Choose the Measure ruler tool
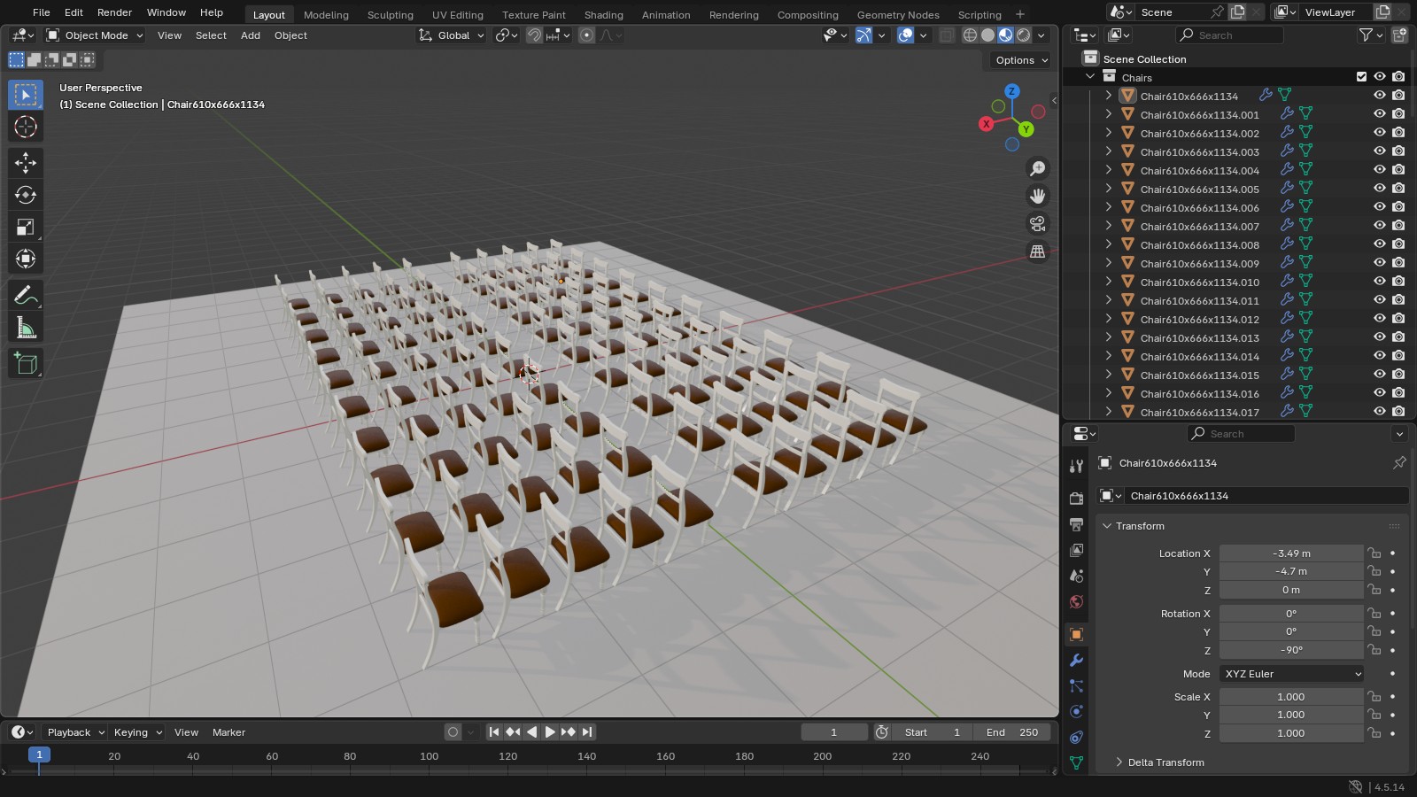This screenshot has height=797, width=1417. point(26,329)
